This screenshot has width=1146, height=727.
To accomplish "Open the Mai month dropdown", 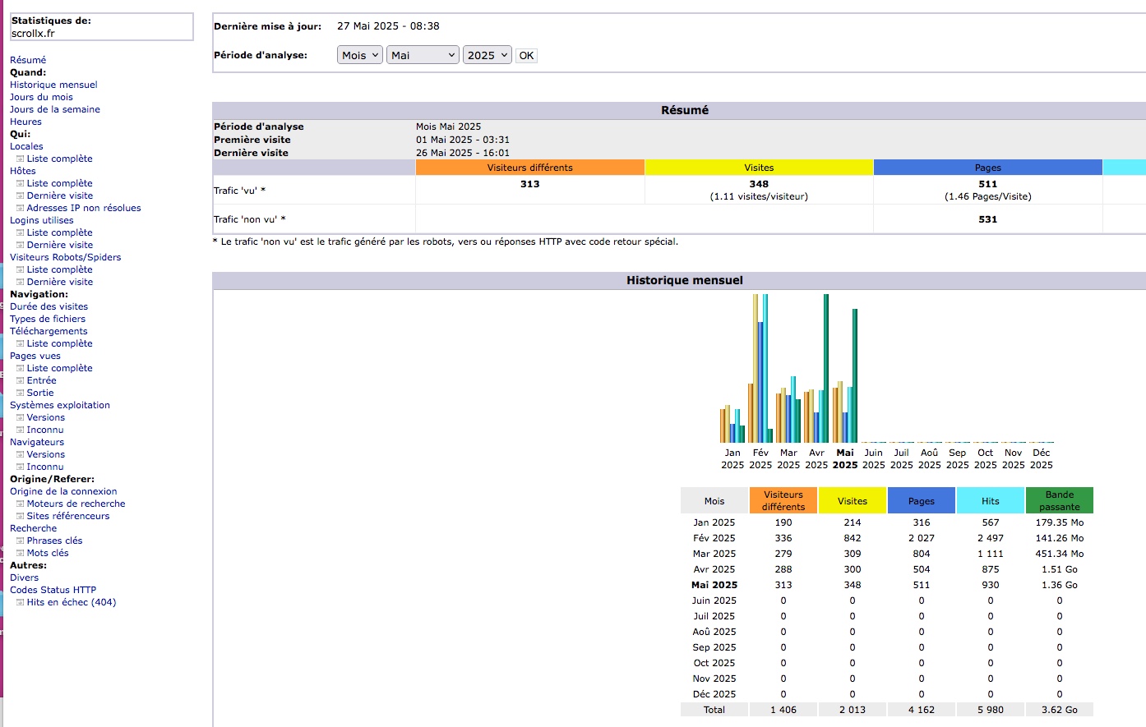I will tap(423, 55).
